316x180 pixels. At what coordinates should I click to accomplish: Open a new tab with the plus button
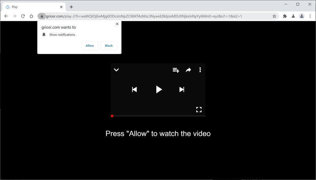(71, 7)
